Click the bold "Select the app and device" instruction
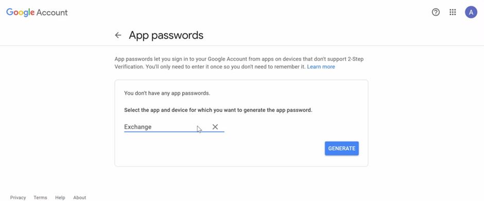The height and width of the screenshot is (201, 484). click(x=218, y=110)
